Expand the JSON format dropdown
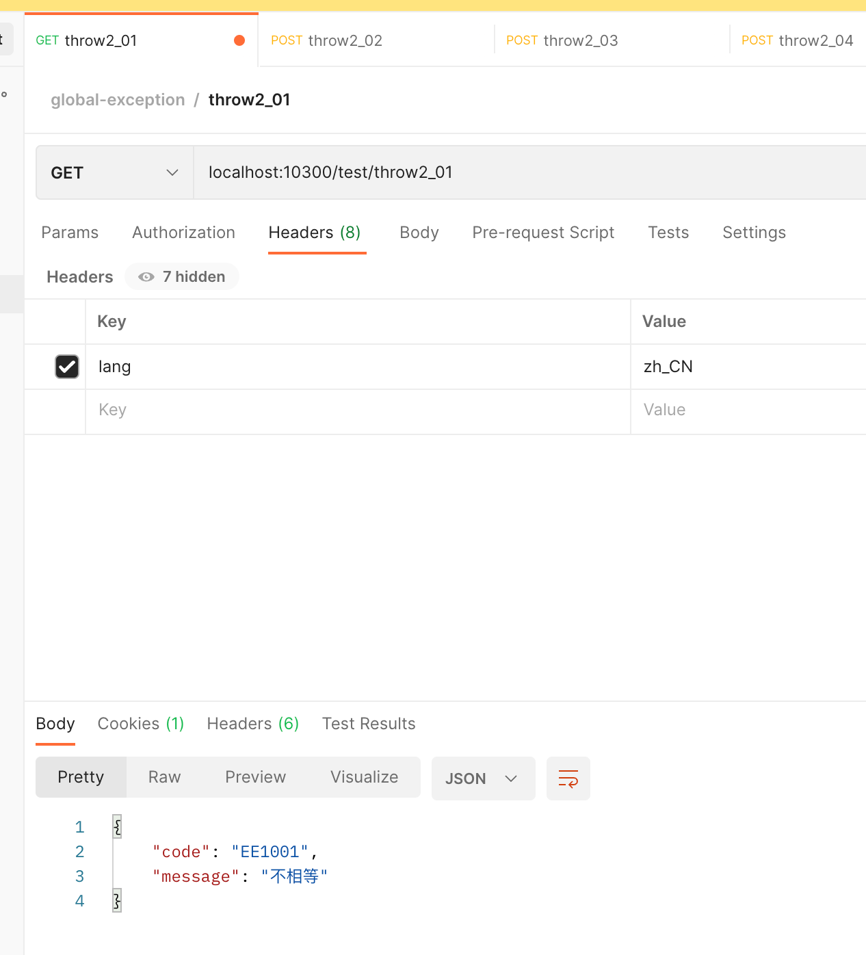866x955 pixels. (x=482, y=779)
